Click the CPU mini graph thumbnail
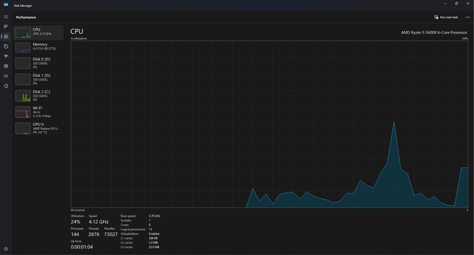Screen dimensions: 474x255 click(23, 33)
